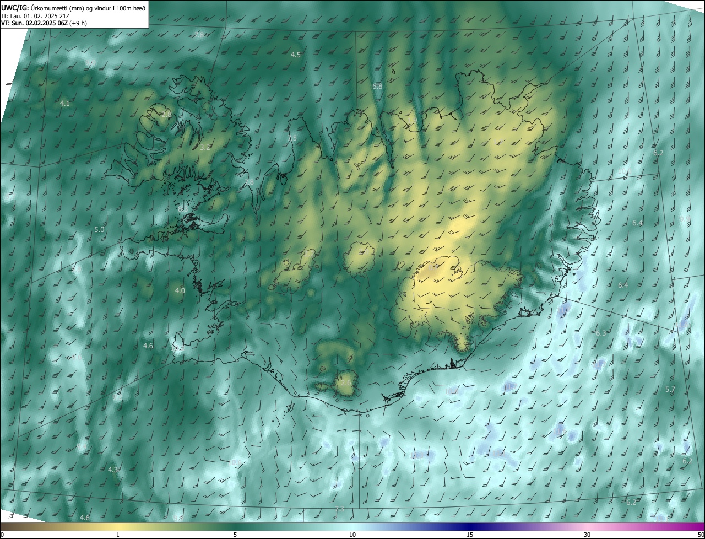The height and width of the screenshot is (539, 705).
Task: Click the colorbar tick label 15
Action: [470, 535]
